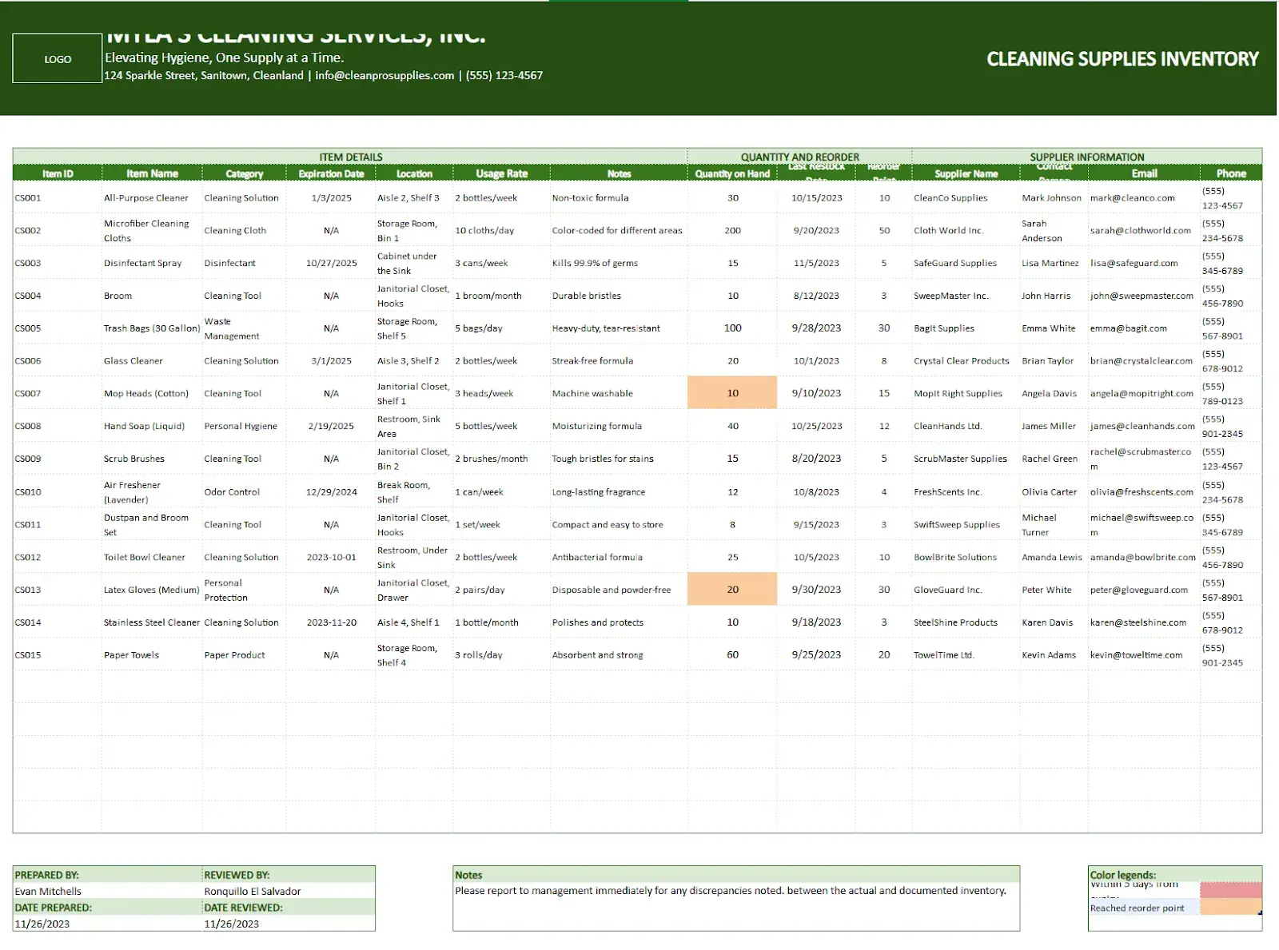The width and height of the screenshot is (1279, 950).
Task: Select the CS001 item ID cell
Action: point(28,198)
